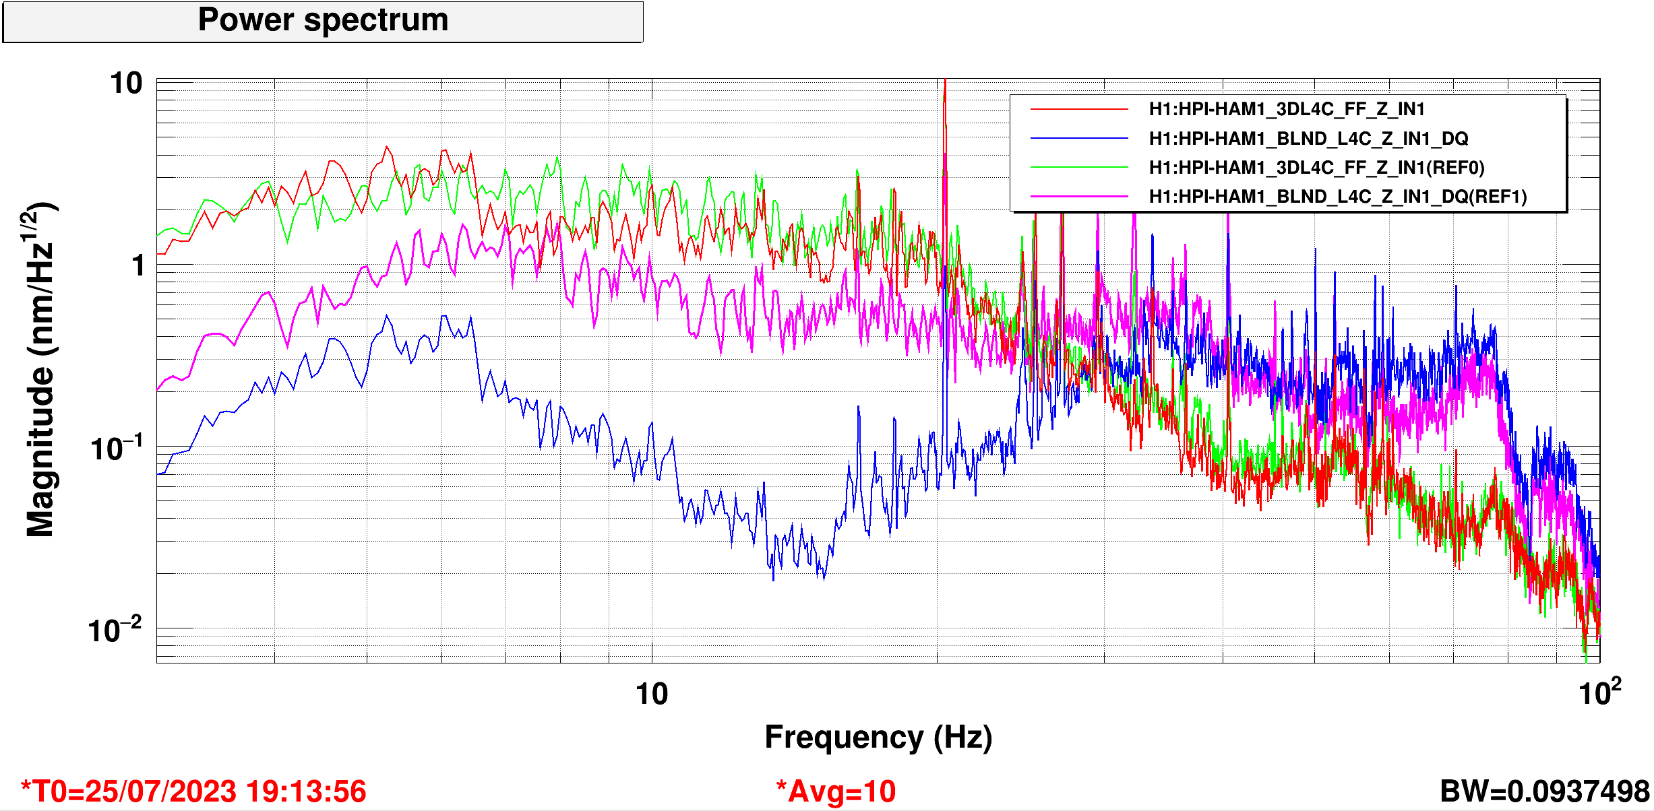Screen dimensions: 1654x811
Task: Click the Frequency (Hz) axis label
Action: pyautogui.click(x=878, y=737)
